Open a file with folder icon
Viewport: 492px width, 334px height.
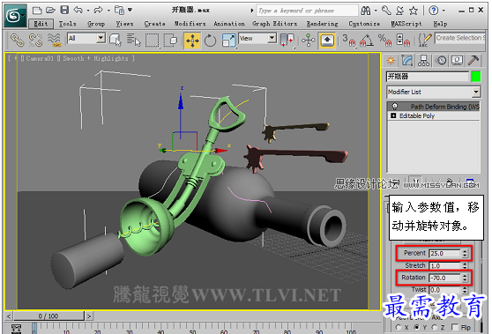(51, 11)
